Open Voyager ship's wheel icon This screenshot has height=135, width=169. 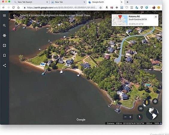[x=4, y=35]
